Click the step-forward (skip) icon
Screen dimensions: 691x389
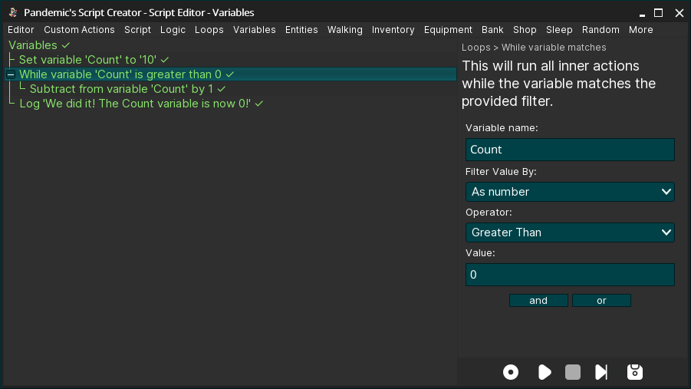click(601, 372)
